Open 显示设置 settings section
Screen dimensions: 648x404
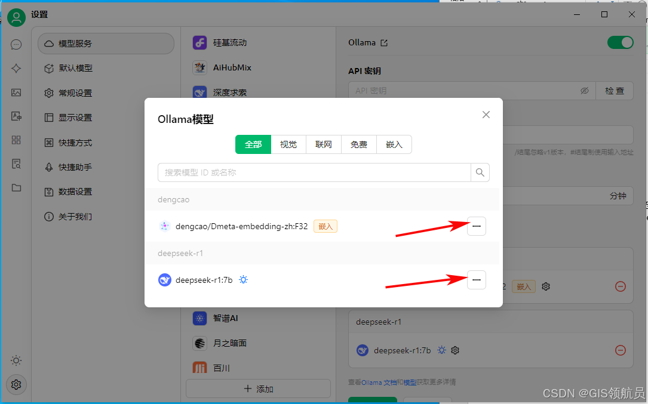point(106,118)
